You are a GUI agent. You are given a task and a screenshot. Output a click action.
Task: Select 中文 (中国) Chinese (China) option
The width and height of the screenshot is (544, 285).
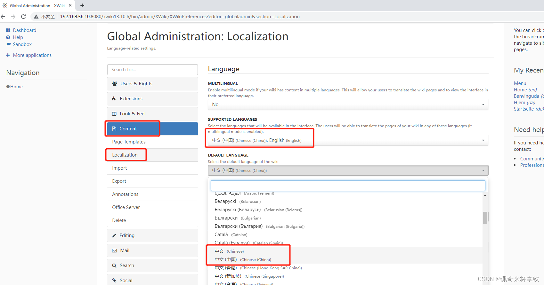tap(345, 259)
